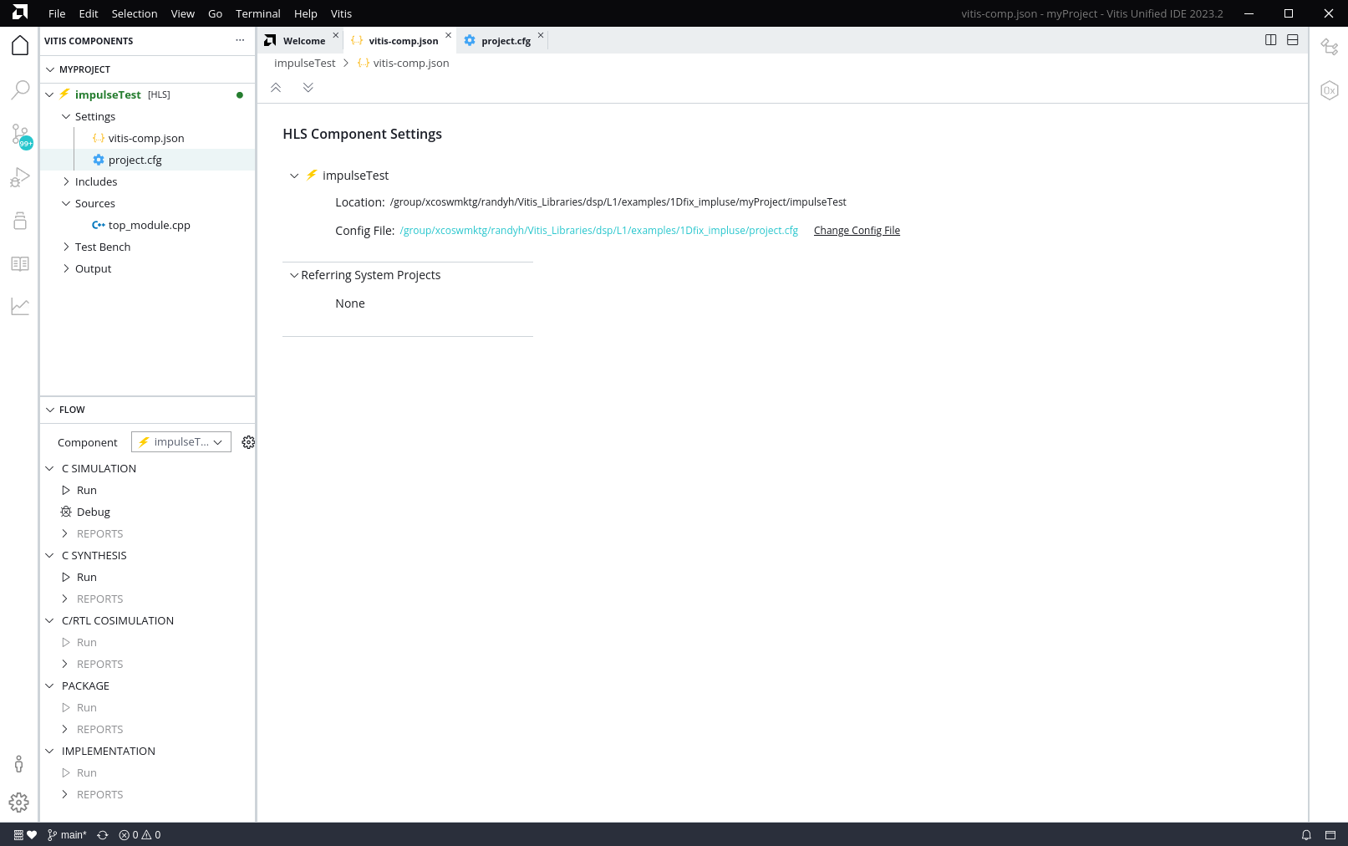Open the Examples book icon in activity bar
The image size is (1348, 846).
[x=20, y=264]
